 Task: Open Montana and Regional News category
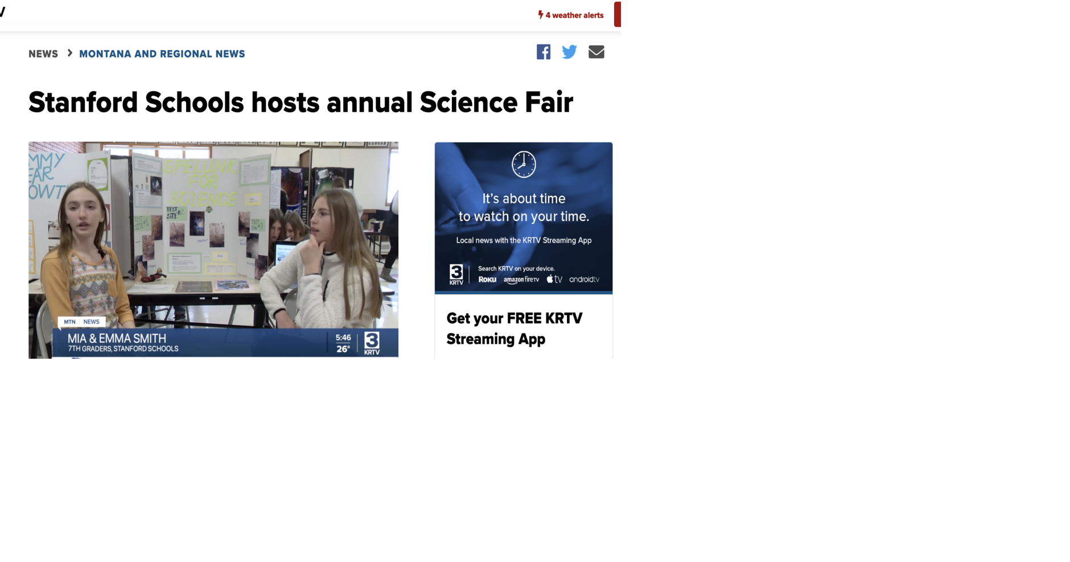pyautogui.click(x=162, y=54)
